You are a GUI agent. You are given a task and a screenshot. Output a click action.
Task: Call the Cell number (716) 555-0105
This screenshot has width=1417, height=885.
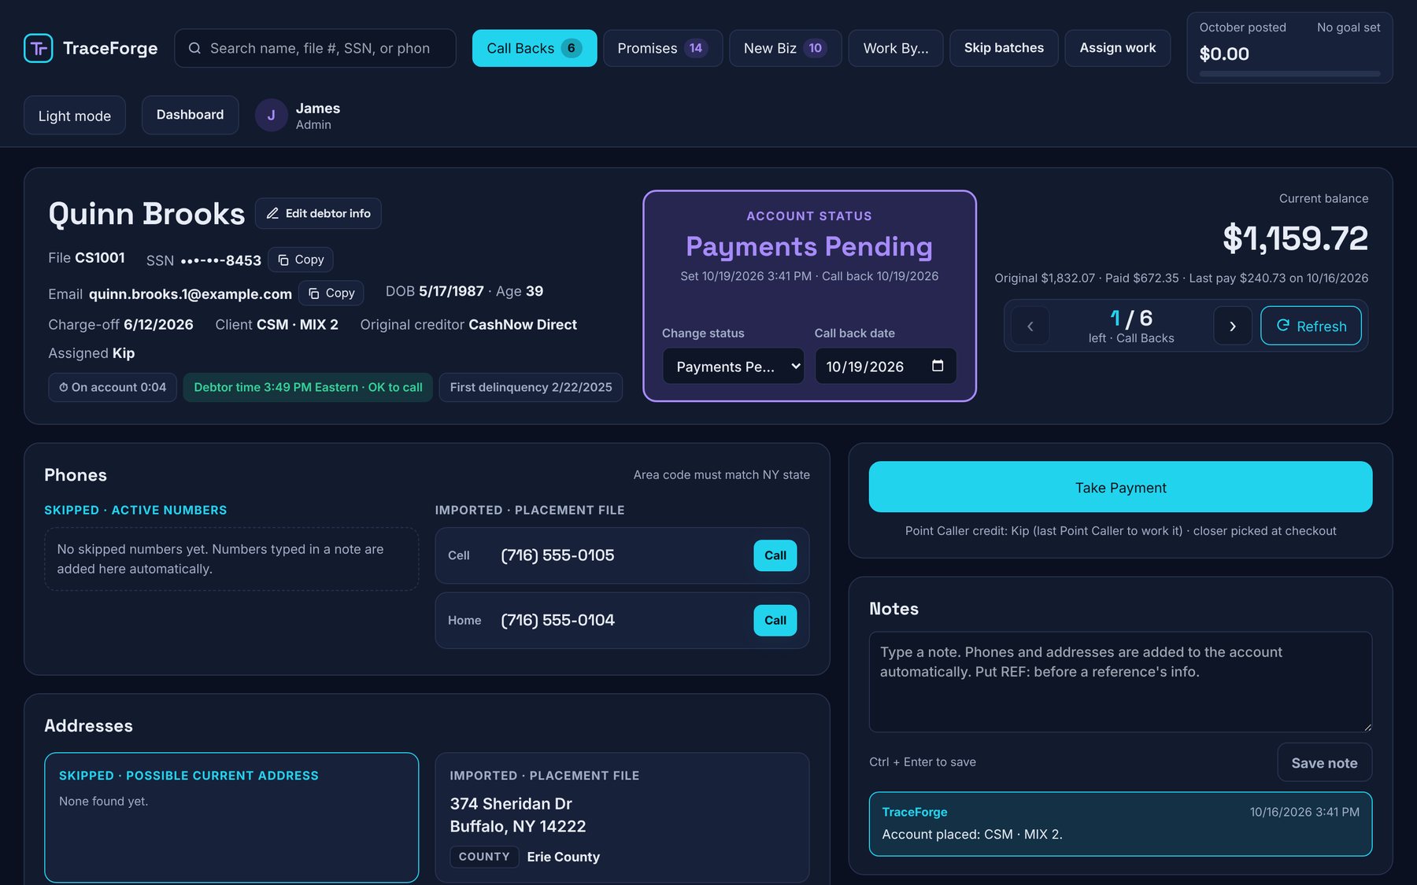tap(775, 555)
